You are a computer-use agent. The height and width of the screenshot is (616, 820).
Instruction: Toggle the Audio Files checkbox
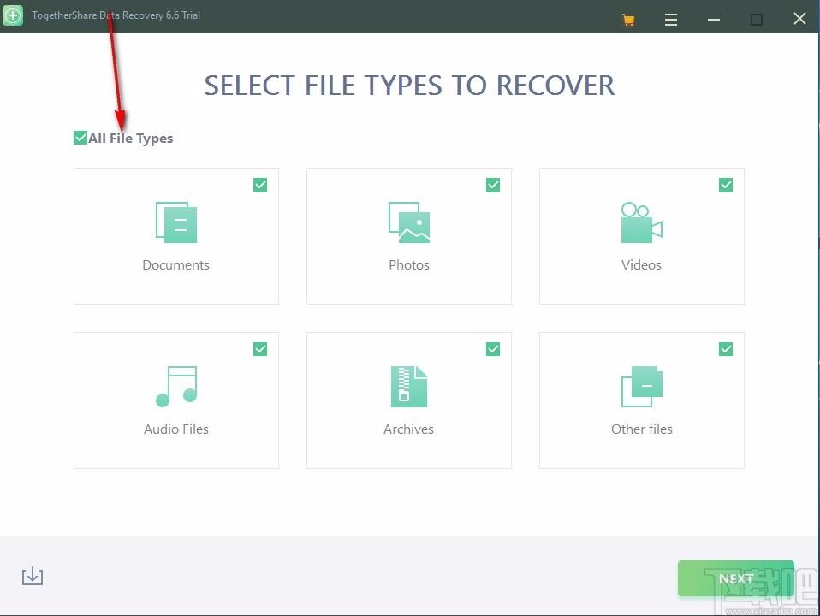pyautogui.click(x=260, y=349)
